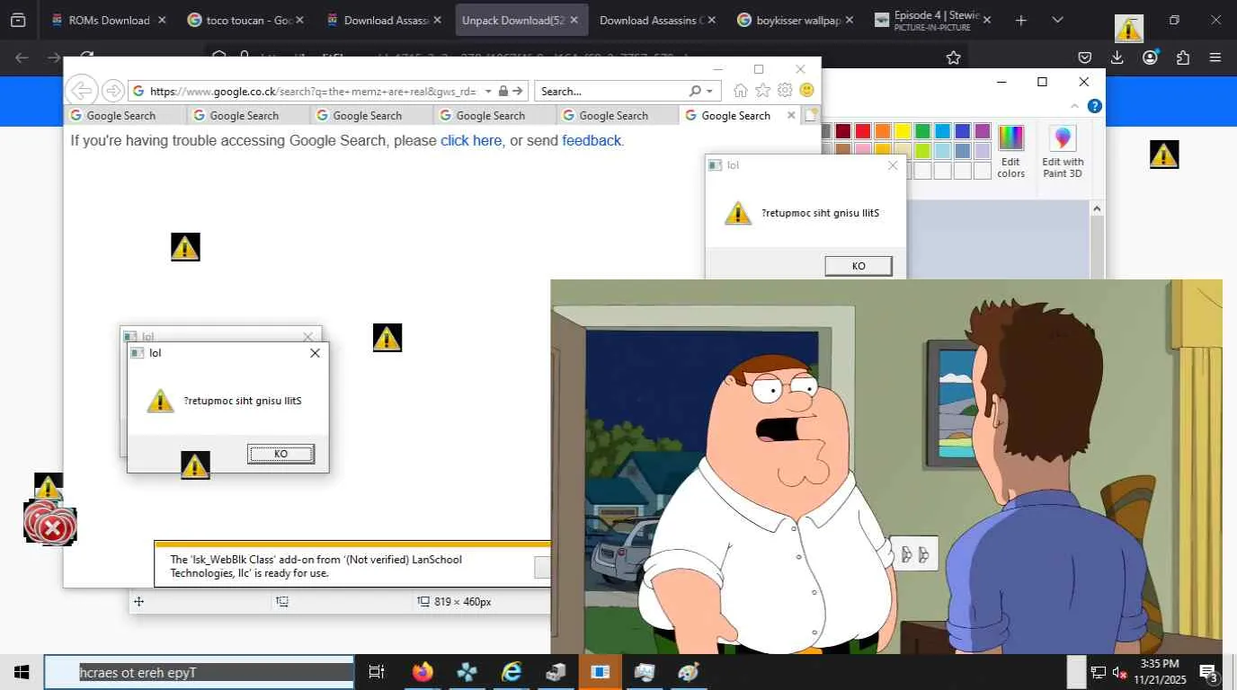The width and height of the screenshot is (1237, 690).
Task: Switch to the boykisser wallpaper Firefox tab
Action: tap(794, 20)
